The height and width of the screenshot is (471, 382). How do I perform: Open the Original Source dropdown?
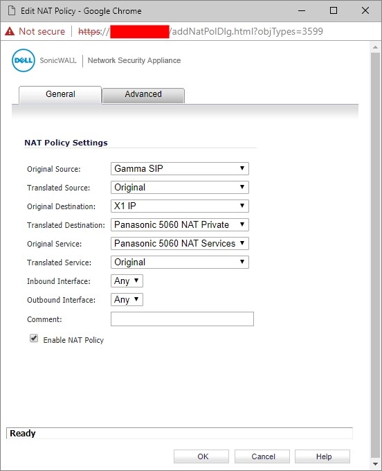point(180,168)
